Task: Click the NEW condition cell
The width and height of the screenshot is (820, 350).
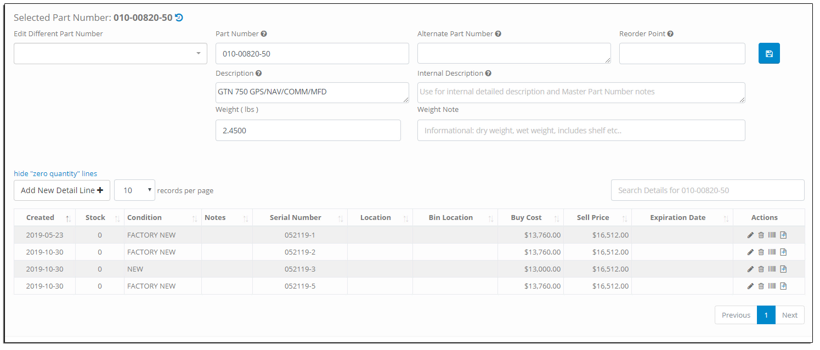Action: [163, 269]
